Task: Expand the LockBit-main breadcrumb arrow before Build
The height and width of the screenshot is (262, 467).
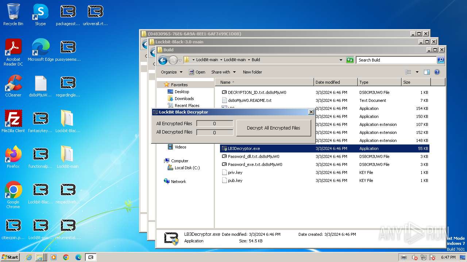Action: click(248, 60)
